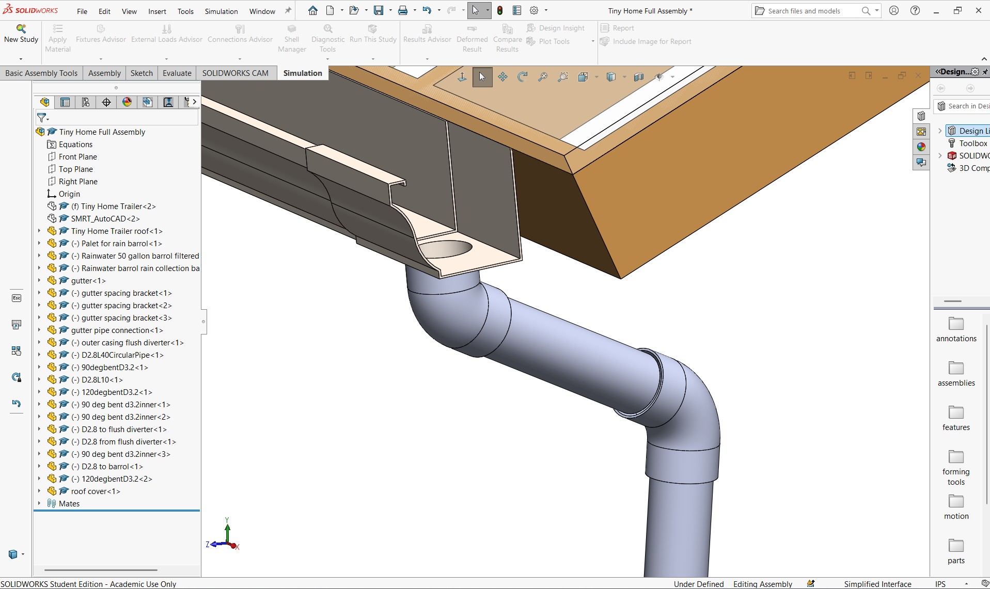990x589 pixels.
Task: Switch to the SOLIDWORKS CAM tab
Action: coord(235,73)
